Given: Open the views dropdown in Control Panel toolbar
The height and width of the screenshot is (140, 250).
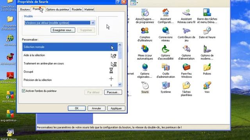Looking at the screenshot, I should (137, 3).
